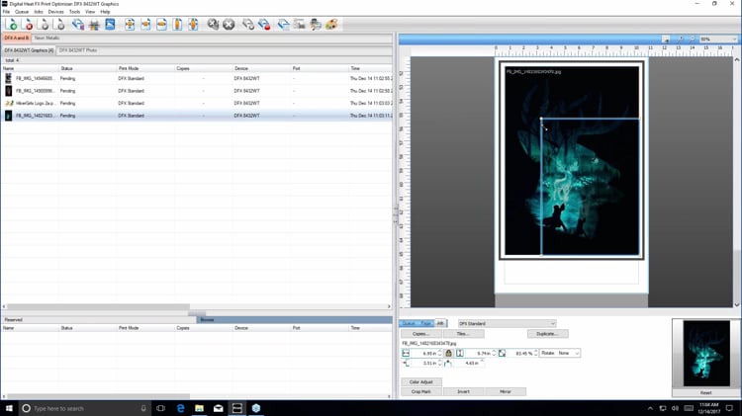Open the Tools menu
Screen dimensions: 742x416
75,11
